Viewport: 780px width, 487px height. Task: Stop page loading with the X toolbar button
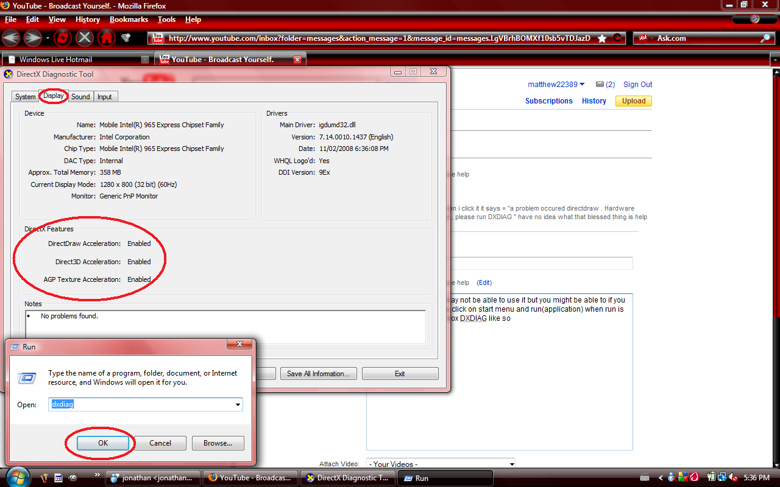(x=85, y=38)
